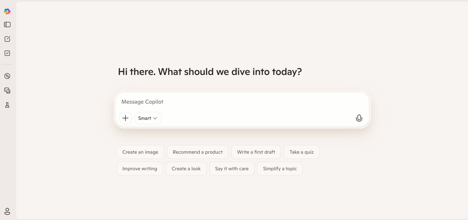Screen dimensions: 468x220
Task: Click Write a first draft
Action: (256, 152)
